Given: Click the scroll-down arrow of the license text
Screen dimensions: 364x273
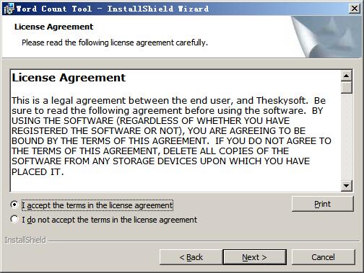Looking at the screenshot, I should click(x=347, y=186).
